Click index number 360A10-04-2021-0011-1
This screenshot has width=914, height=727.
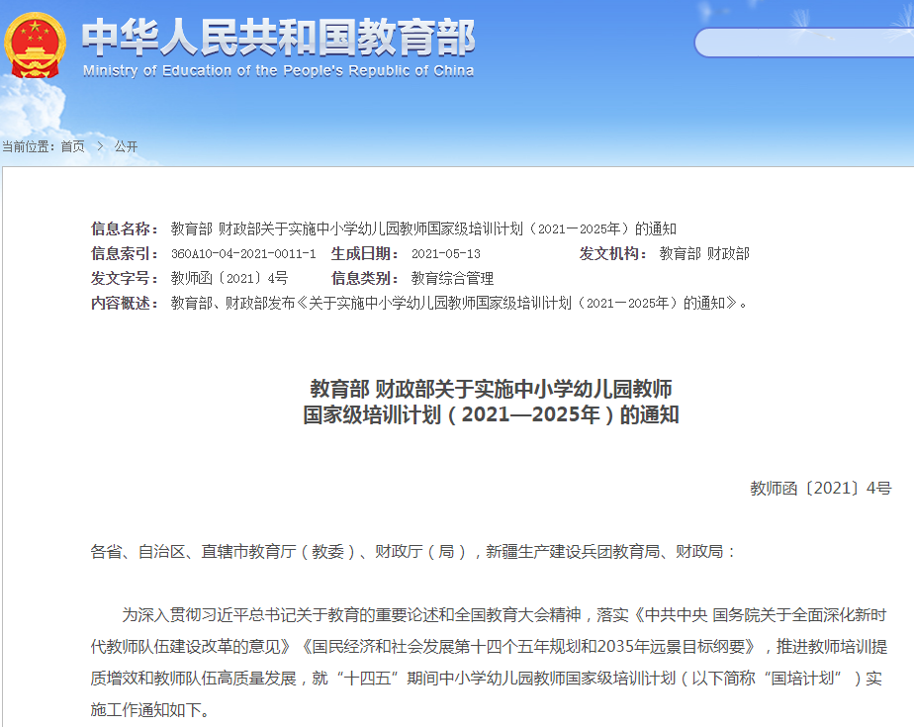(243, 253)
